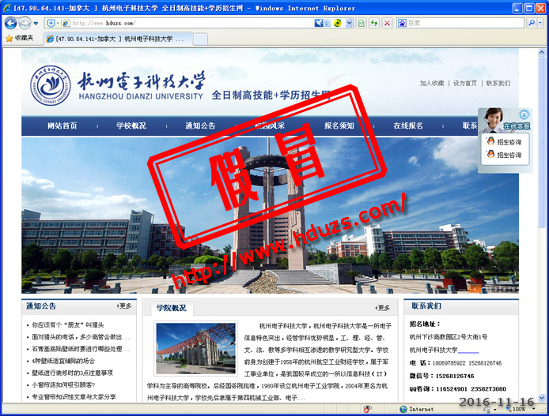Click the yellow-green address bar add-on icon

pos(338,24)
